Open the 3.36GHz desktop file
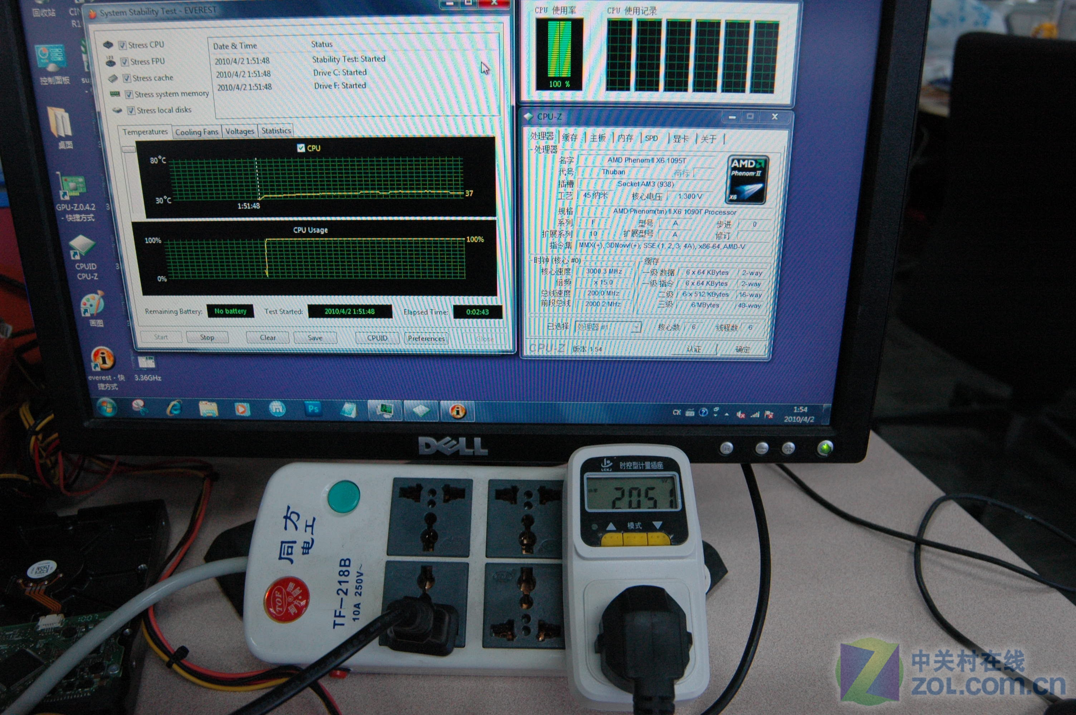1076x715 pixels. (x=147, y=369)
